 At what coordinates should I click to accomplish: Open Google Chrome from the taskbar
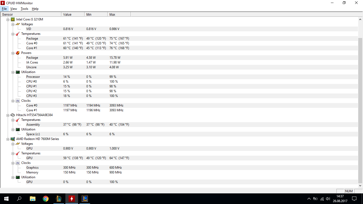46,198
